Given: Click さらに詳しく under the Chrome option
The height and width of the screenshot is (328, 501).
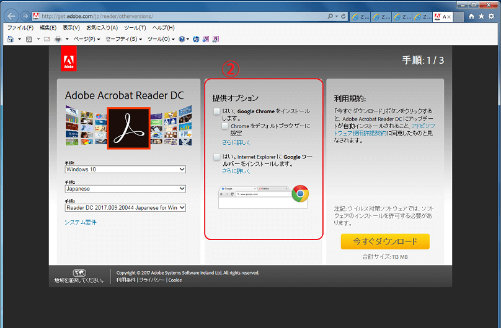Looking at the screenshot, I should point(236,142).
